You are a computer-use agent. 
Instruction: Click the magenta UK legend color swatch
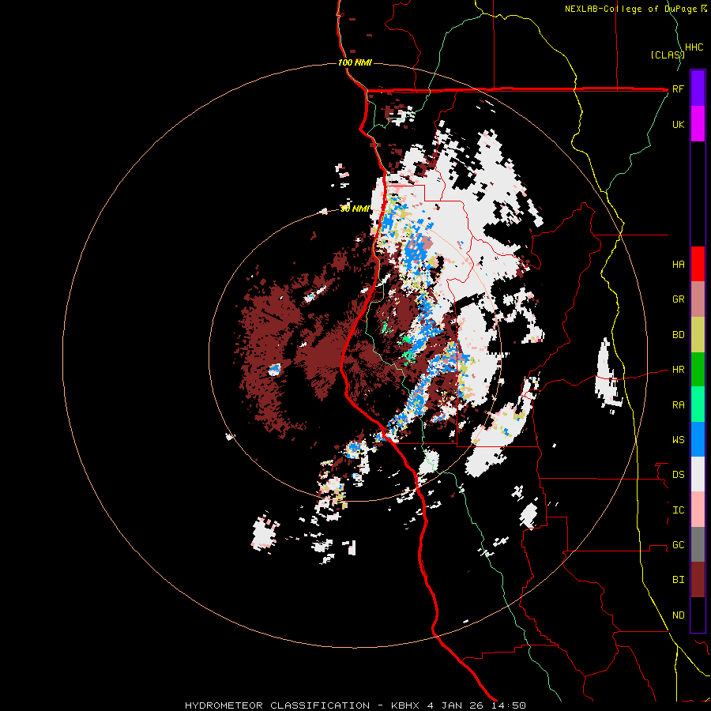point(698,124)
